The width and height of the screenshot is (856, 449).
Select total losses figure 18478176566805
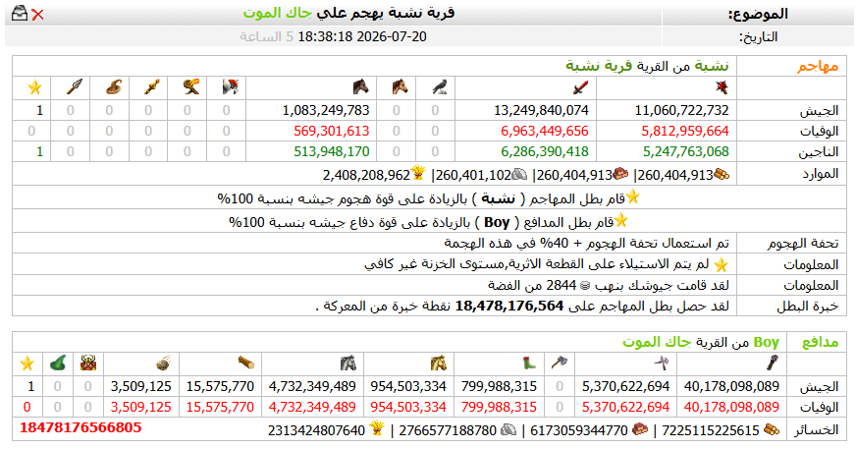[80, 427]
